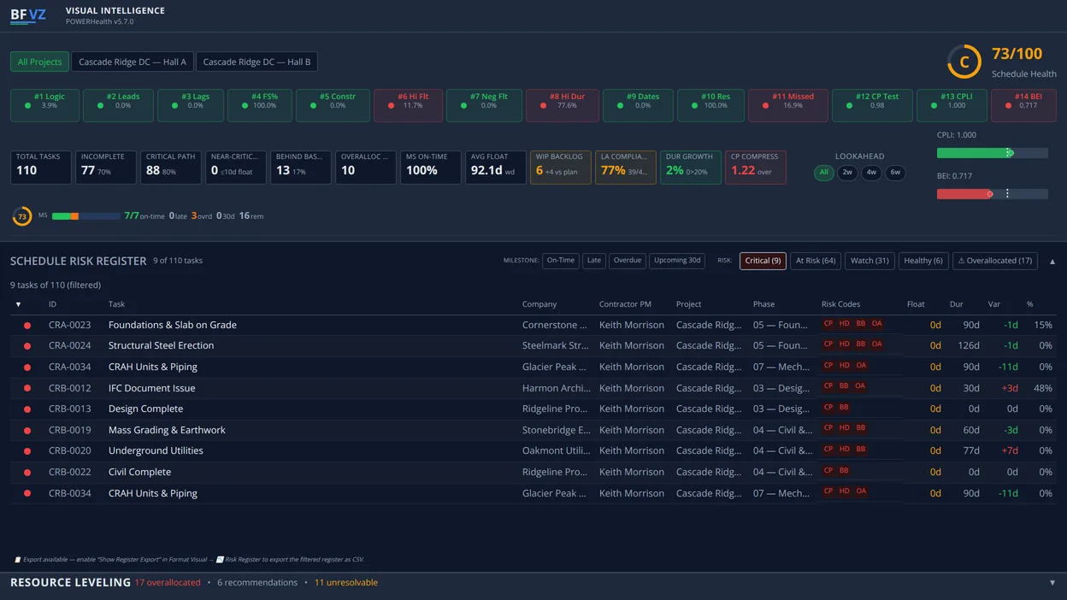This screenshot has width=1067, height=600.
Task: Click the OA risk code on CRA-0023
Action: tap(876, 324)
